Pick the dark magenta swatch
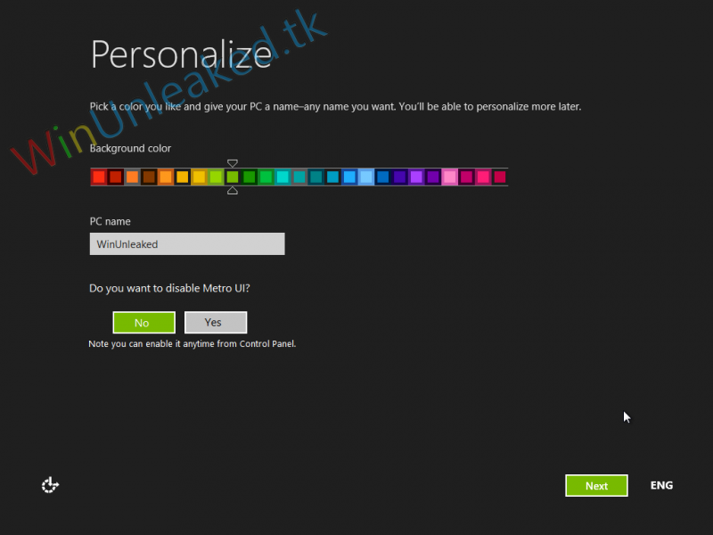This screenshot has height=535, width=713. point(466,177)
